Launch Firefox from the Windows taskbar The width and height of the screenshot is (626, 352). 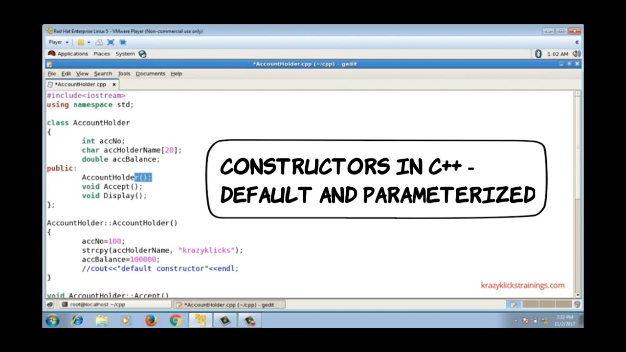[151, 321]
